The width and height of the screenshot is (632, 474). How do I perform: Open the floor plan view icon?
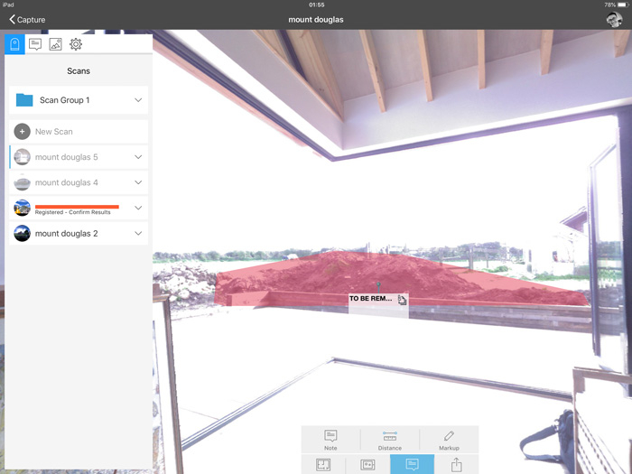(x=323, y=465)
